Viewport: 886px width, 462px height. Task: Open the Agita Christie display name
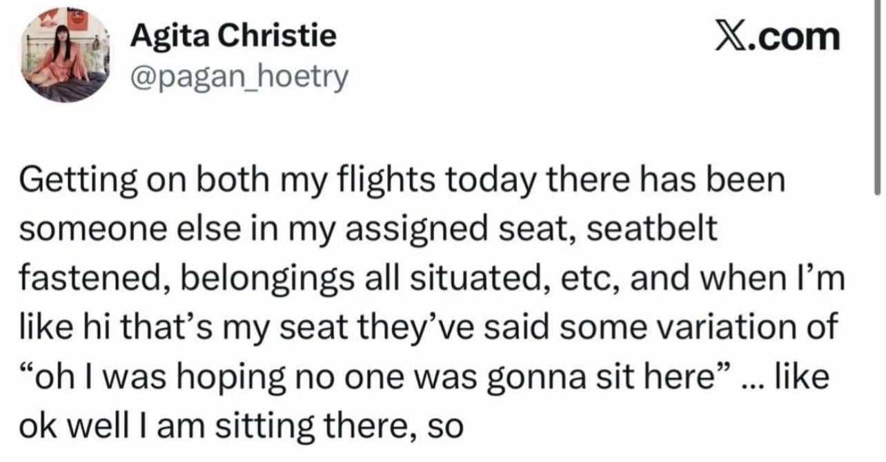pos(234,35)
